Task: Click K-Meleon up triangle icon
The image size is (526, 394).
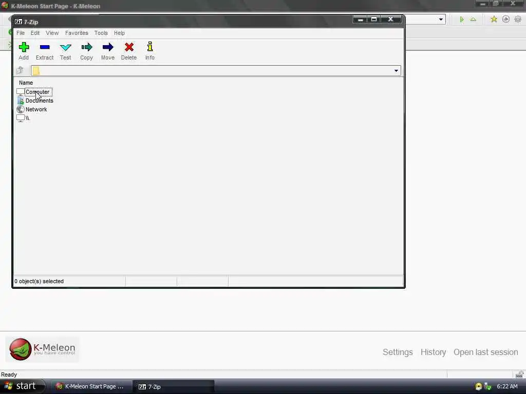Action: tap(473, 19)
